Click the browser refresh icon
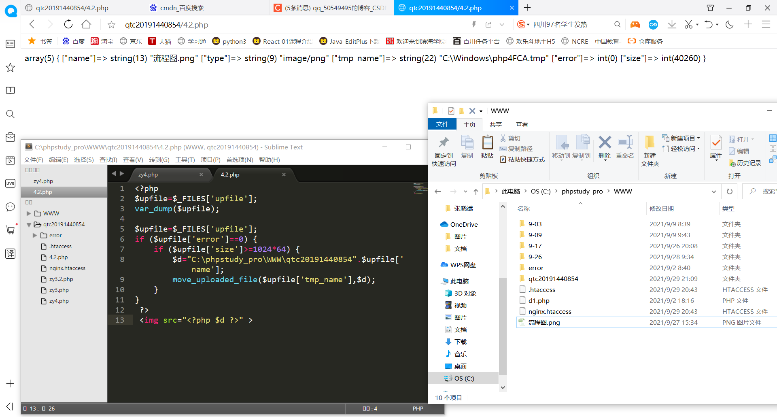This screenshot has width=777, height=417. tap(68, 24)
